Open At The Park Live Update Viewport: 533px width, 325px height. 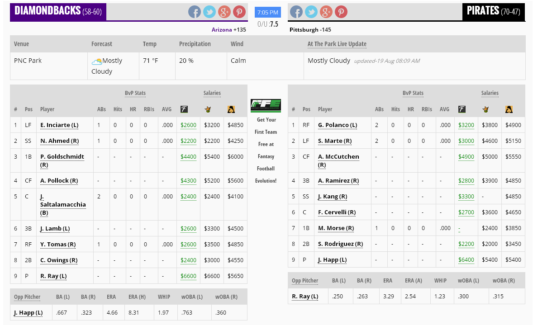coord(337,44)
